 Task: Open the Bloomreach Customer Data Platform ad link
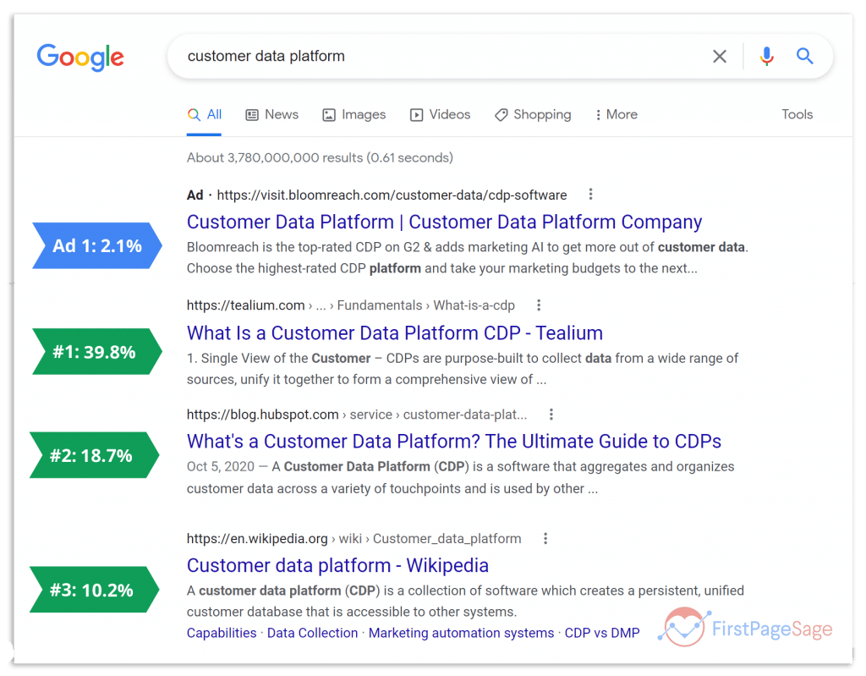click(x=443, y=222)
